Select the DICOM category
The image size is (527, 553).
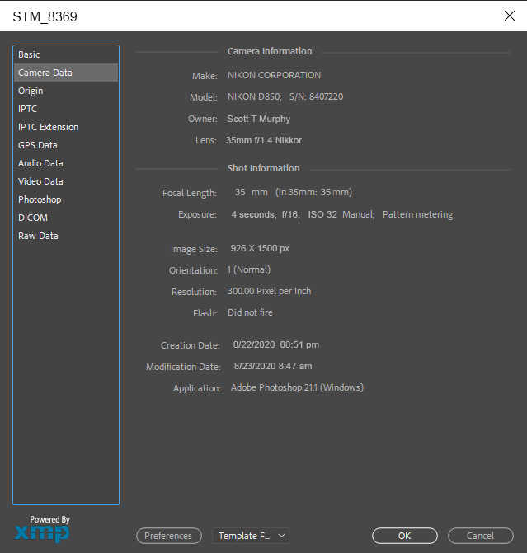(33, 218)
